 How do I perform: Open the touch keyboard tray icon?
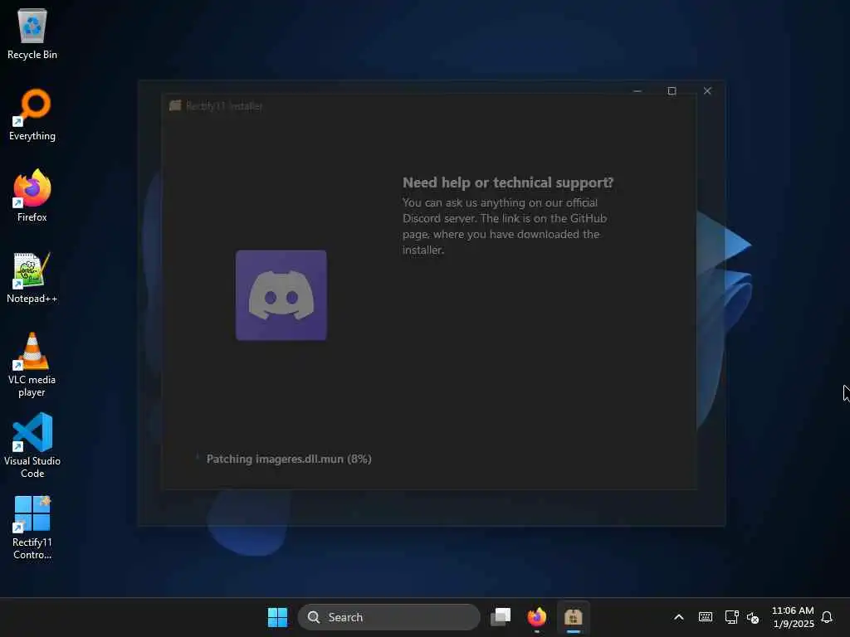pyautogui.click(x=706, y=617)
